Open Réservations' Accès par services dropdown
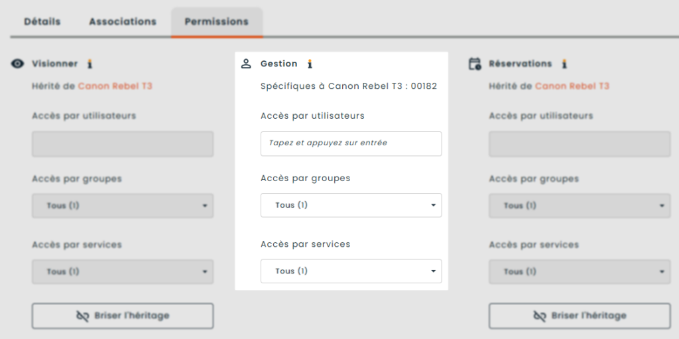The width and height of the screenshot is (679, 339). 579,271
